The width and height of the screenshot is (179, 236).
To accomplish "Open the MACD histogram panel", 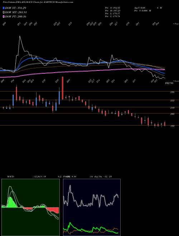I will (30, 207).
